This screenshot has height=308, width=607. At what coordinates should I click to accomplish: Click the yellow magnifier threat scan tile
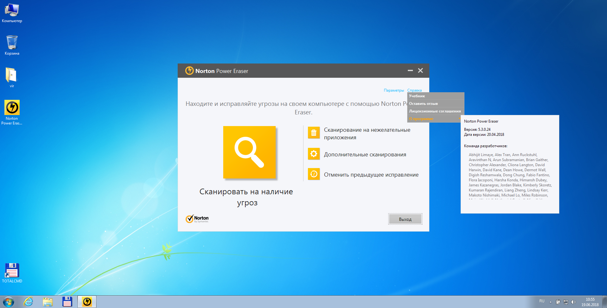[x=249, y=152]
